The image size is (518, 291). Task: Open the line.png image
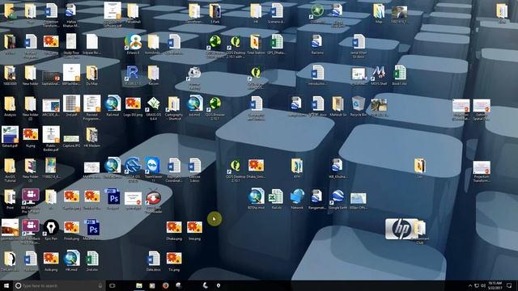(194, 228)
